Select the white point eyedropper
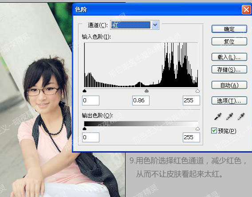This screenshot has width=252, height=197. (x=241, y=117)
